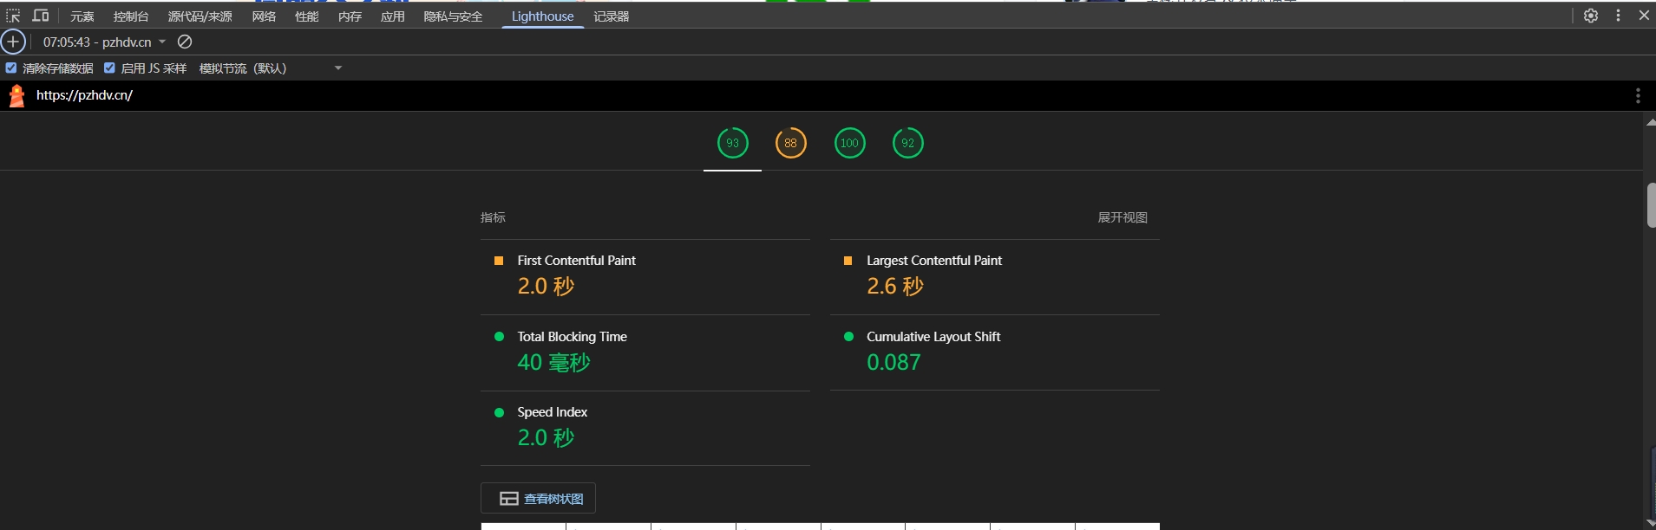
Task: Open Lighthouse report tools three-dot menu
Action: pyautogui.click(x=1638, y=95)
